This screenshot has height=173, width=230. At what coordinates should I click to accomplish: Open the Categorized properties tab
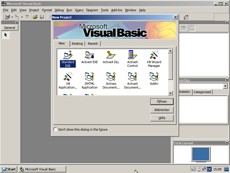click(x=202, y=92)
